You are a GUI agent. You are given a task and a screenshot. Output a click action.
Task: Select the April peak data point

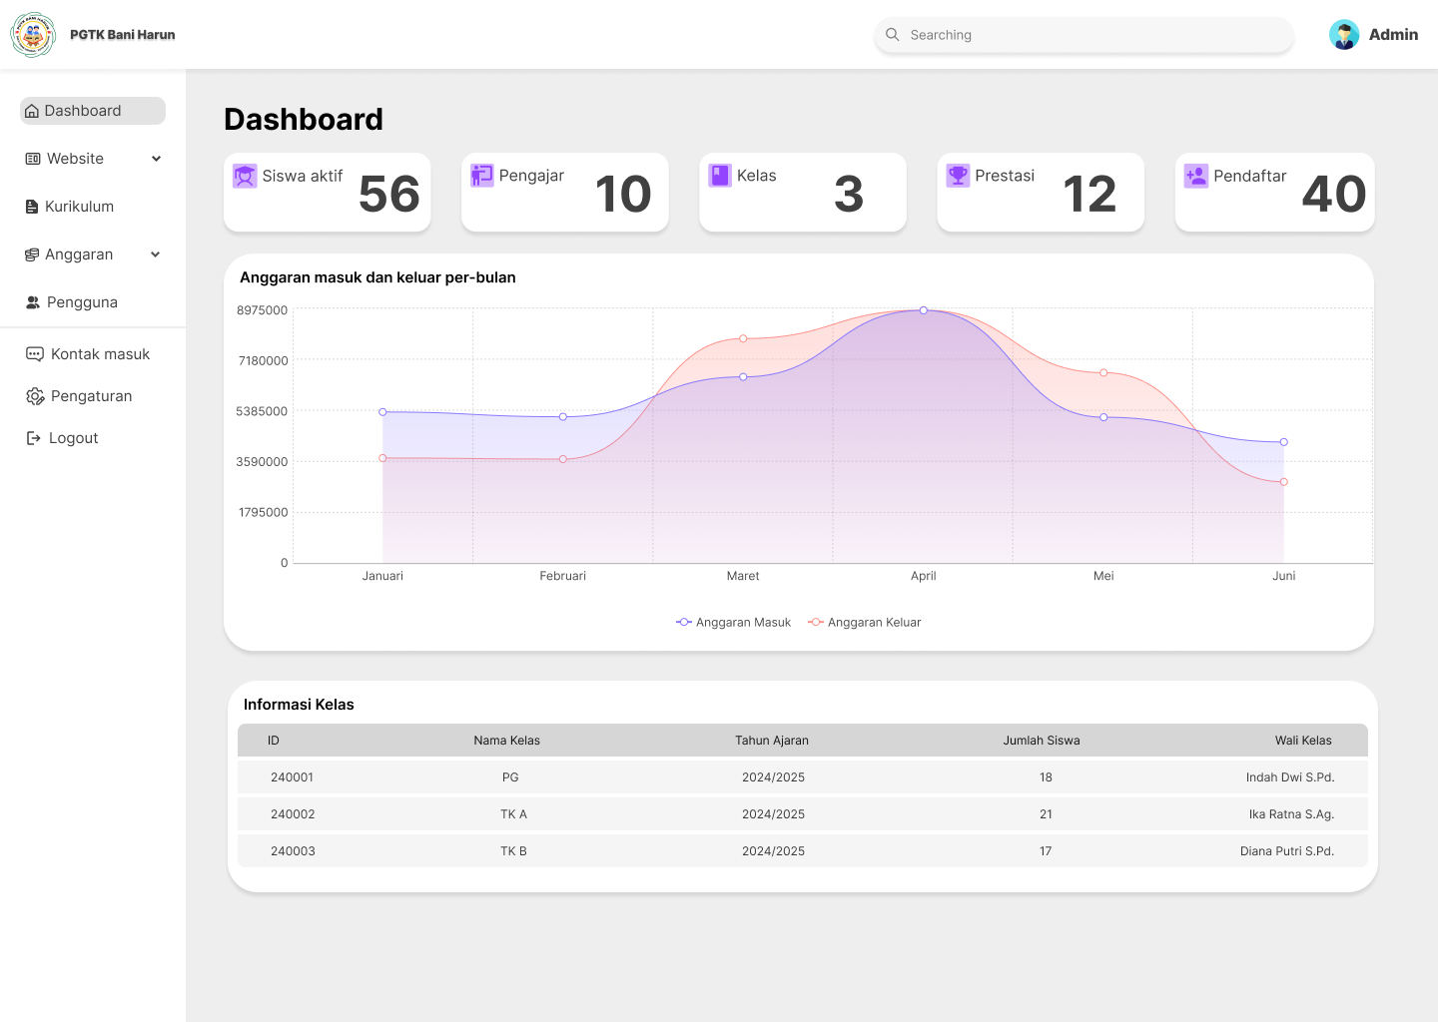[x=924, y=310]
